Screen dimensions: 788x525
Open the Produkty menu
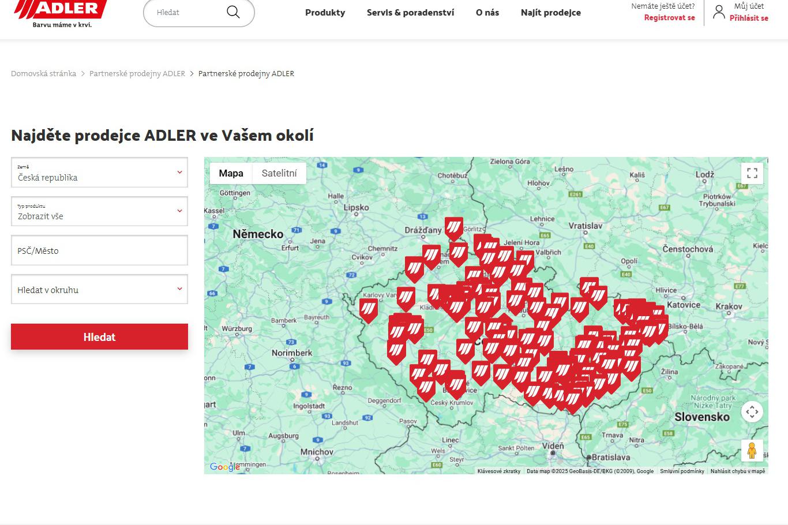[325, 12]
